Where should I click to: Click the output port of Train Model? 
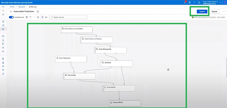[79, 80]
